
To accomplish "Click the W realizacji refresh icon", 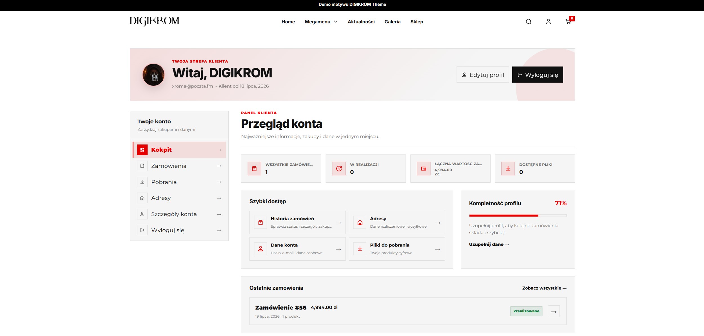I will point(339,169).
